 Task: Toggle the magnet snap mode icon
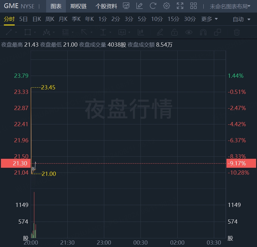pyautogui.click(x=203, y=32)
